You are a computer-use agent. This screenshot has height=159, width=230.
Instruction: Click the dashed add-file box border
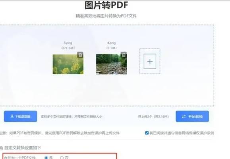(x=150, y=49)
